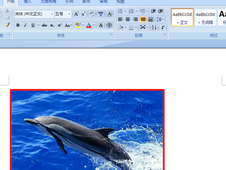Apply yellow text highlight color
Viewport: 226px width, 170px height.
pos(78,25)
